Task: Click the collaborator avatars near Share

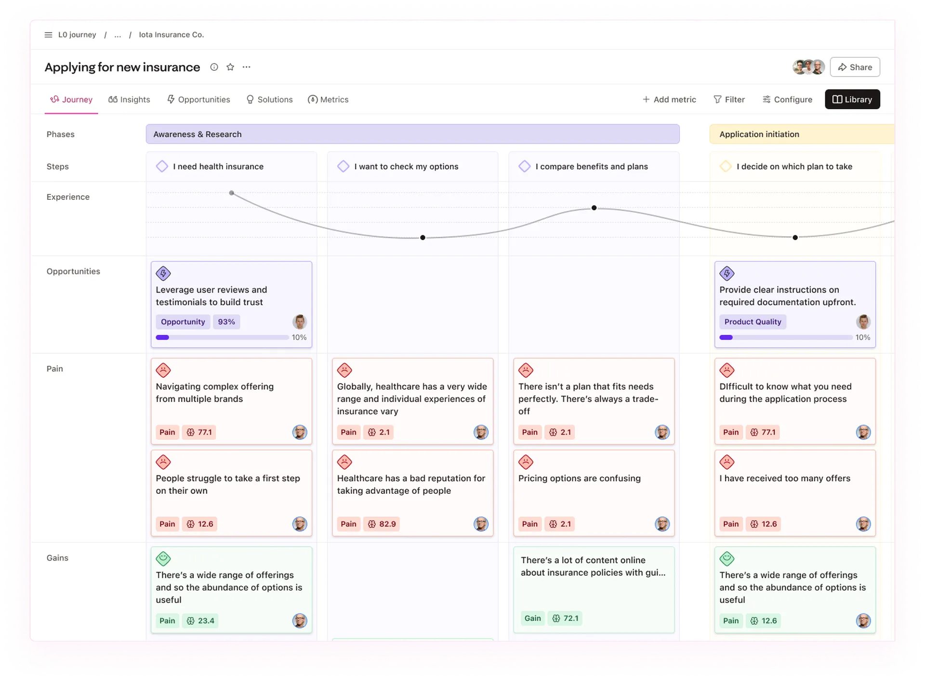Action: [808, 67]
